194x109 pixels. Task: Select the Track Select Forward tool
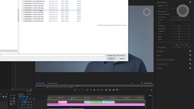pos(14,96)
